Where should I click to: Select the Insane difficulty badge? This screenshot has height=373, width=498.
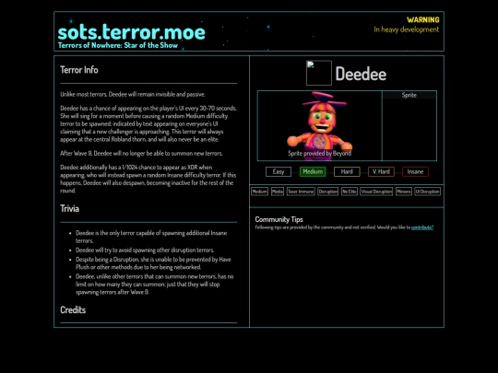pyautogui.click(x=415, y=171)
